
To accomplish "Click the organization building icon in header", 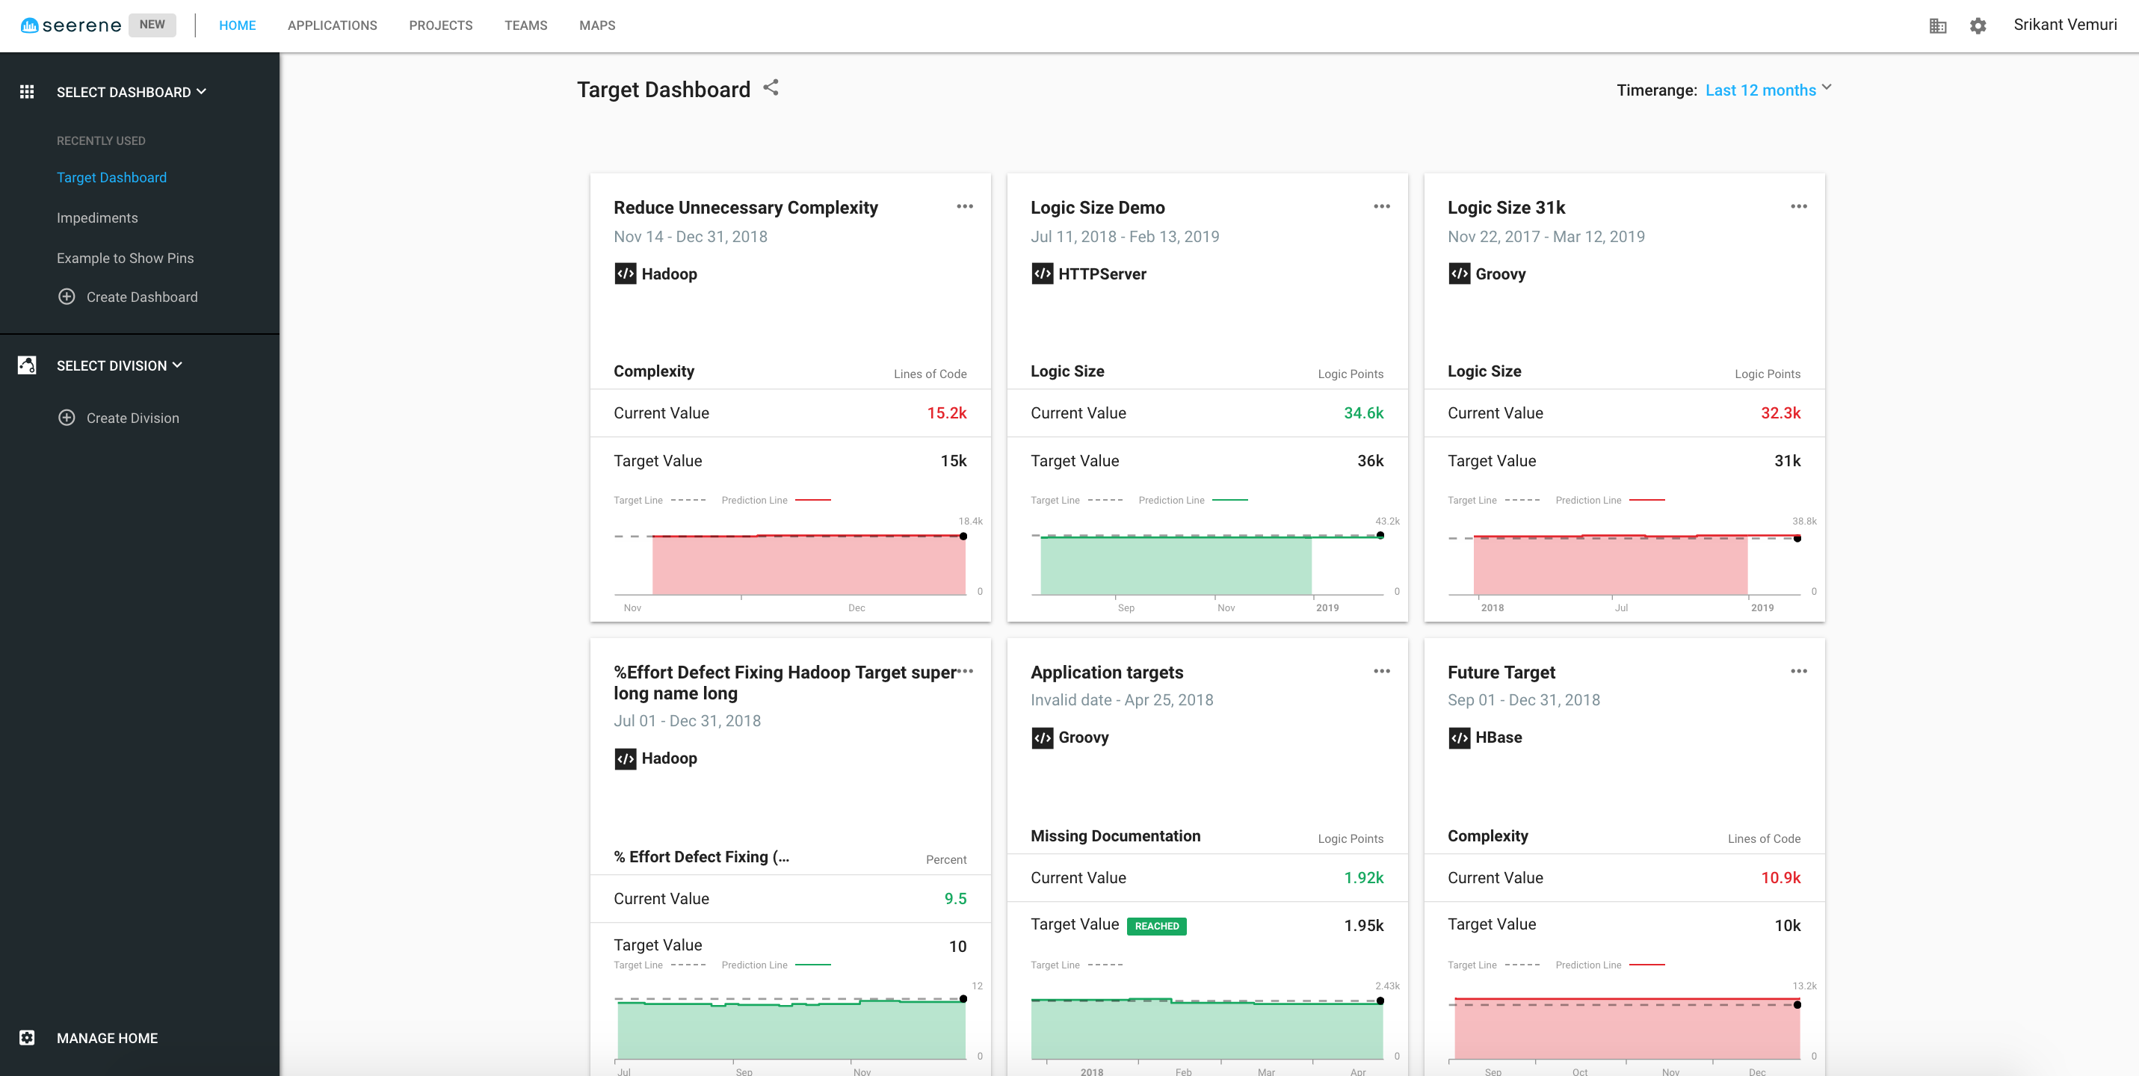I will click(1937, 25).
